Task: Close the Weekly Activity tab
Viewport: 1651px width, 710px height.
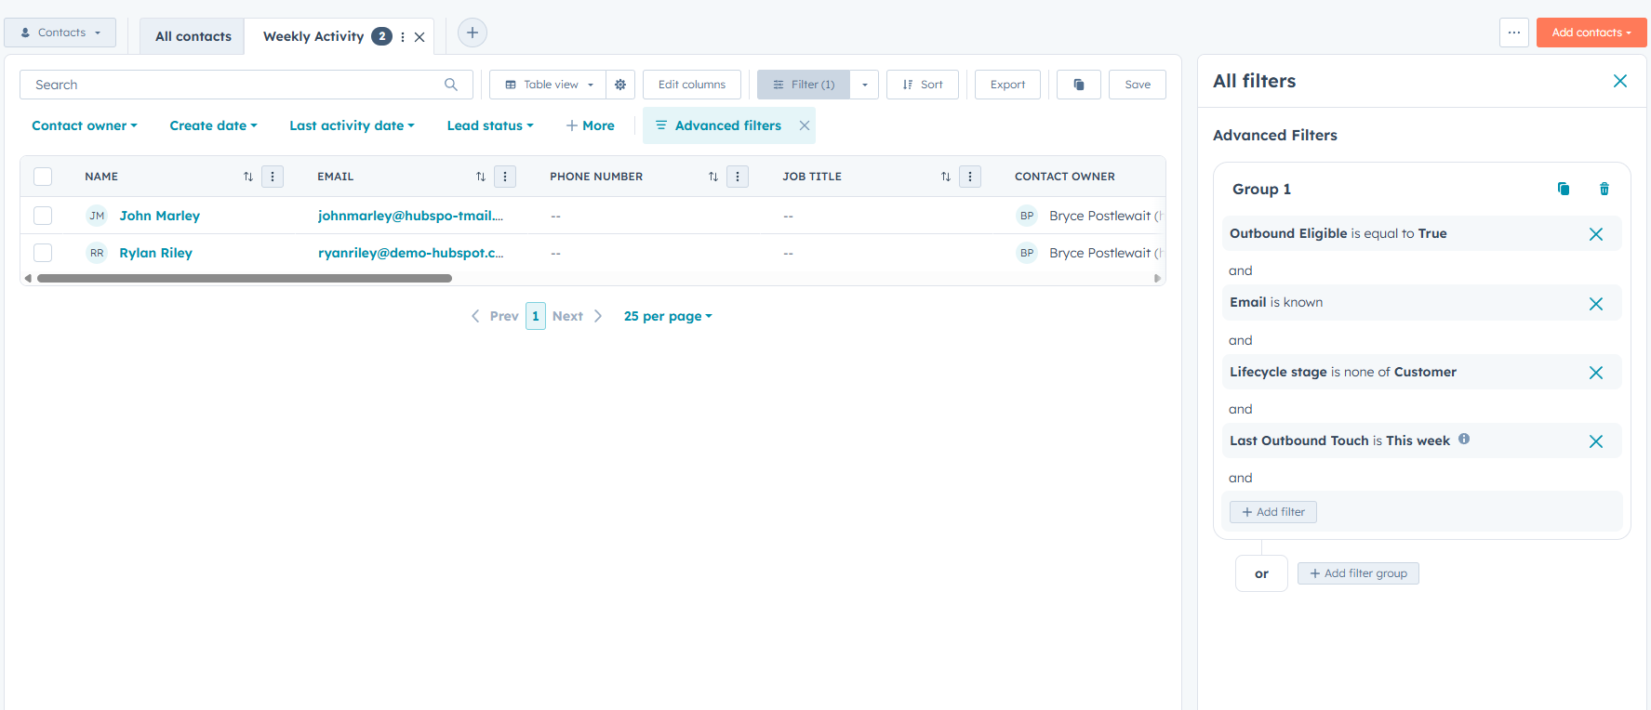Action: (419, 37)
